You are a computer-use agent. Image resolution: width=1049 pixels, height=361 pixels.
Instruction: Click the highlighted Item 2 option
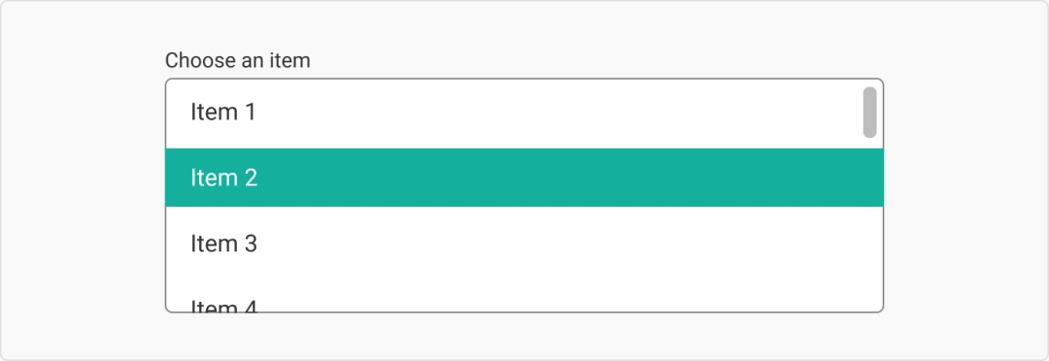[524, 178]
